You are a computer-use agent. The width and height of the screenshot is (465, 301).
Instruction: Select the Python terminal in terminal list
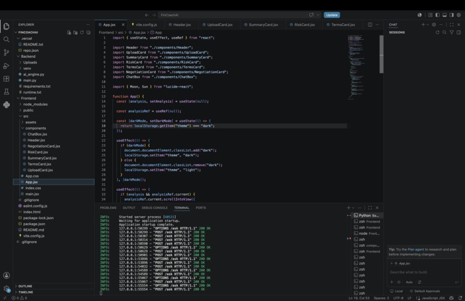pos(366,216)
